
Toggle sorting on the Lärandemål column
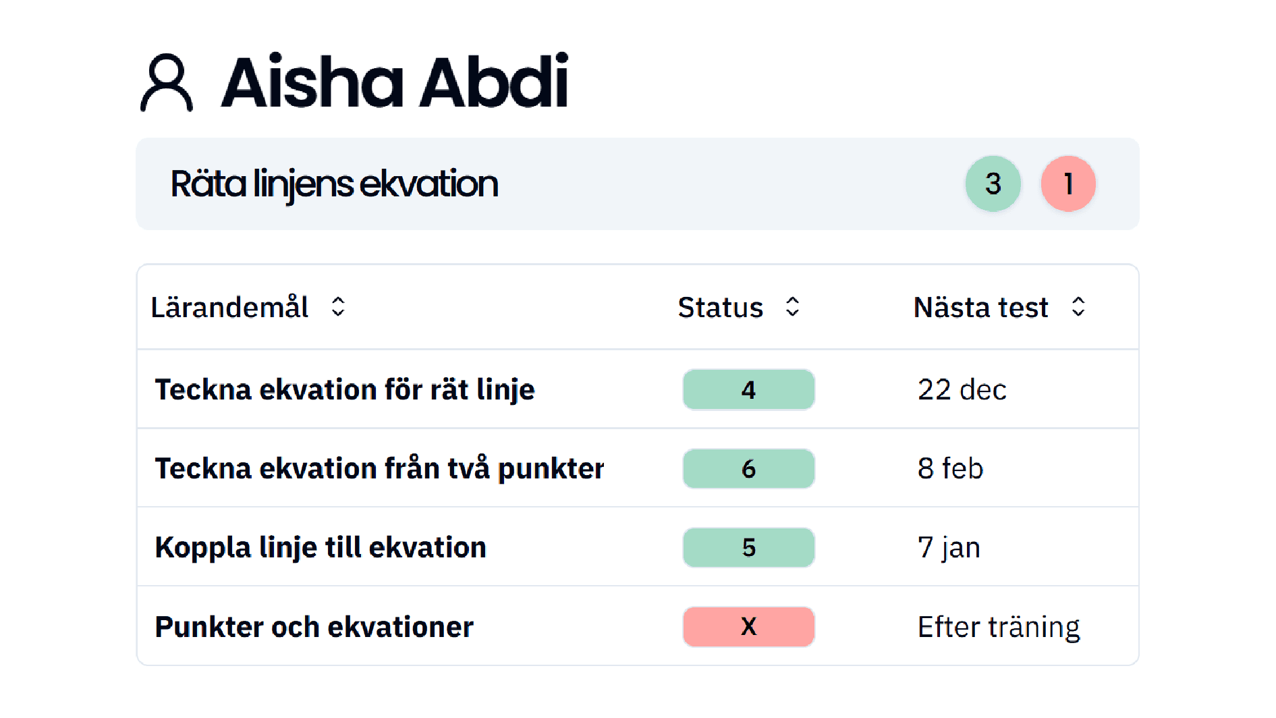[248, 308]
